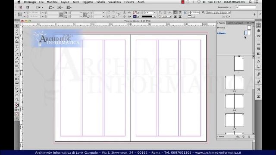Select the Eyedropper tool
The image size is (276, 155).
point(17,92)
